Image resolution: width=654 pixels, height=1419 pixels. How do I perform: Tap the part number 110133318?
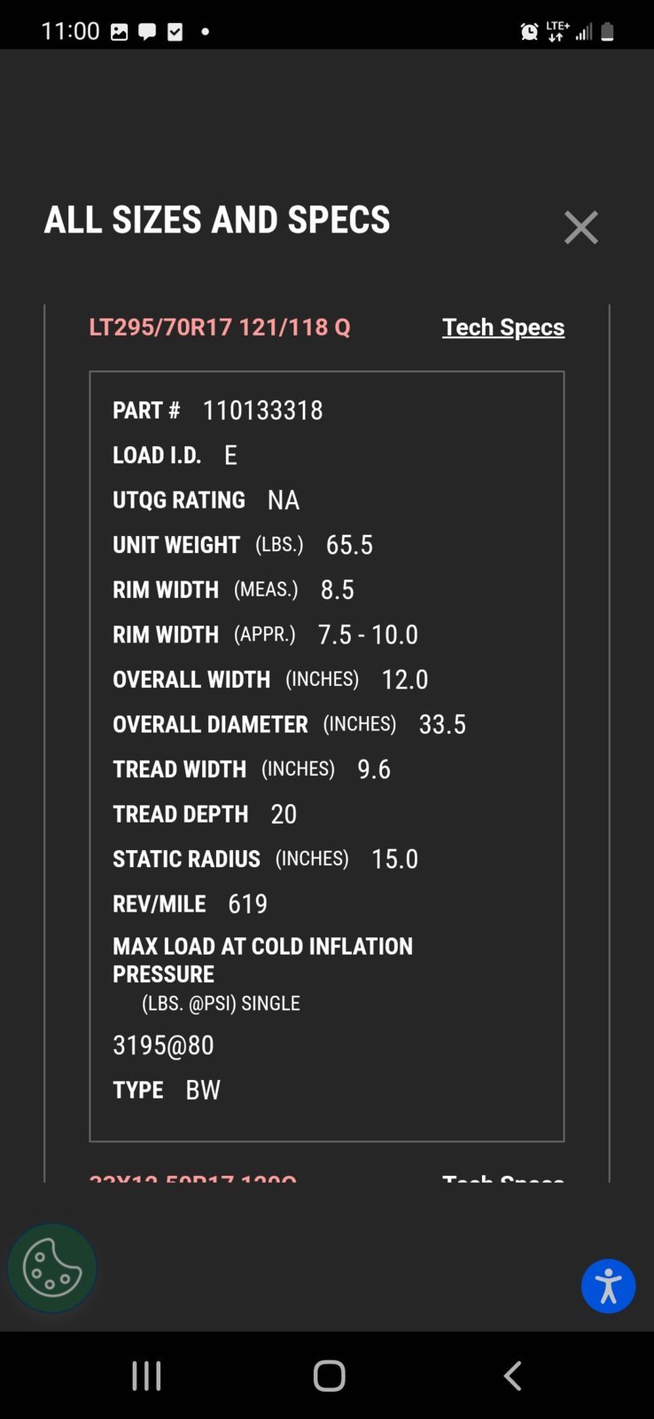tap(262, 410)
